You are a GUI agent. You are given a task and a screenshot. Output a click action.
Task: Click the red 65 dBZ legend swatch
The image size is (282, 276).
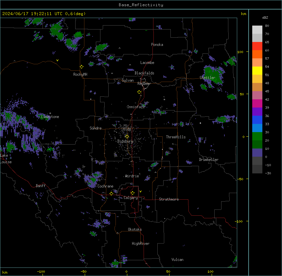tap(257, 46)
